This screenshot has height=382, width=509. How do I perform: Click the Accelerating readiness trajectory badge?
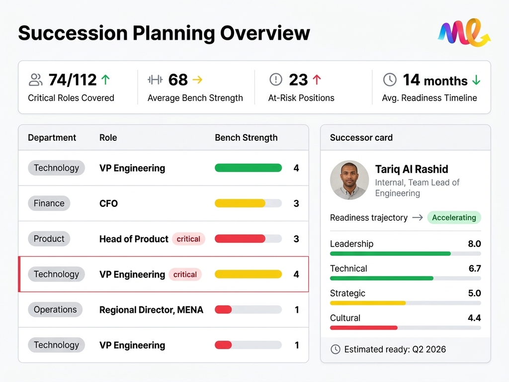(454, 217)
